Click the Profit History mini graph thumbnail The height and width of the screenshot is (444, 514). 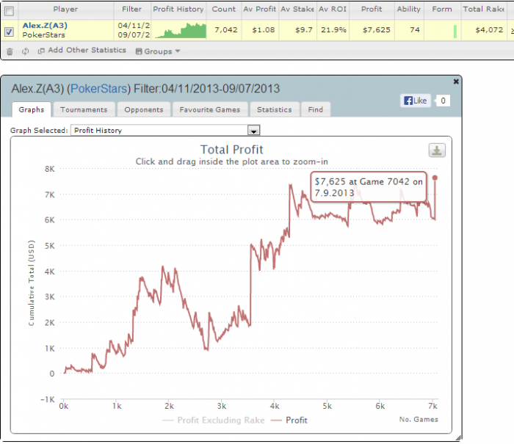click(x=181, y=30)
